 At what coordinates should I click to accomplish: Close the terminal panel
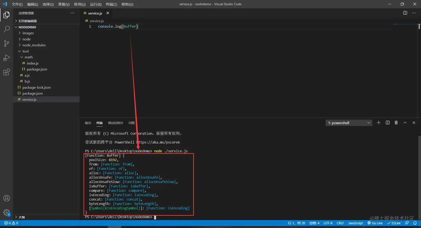[x=414, y=123]
